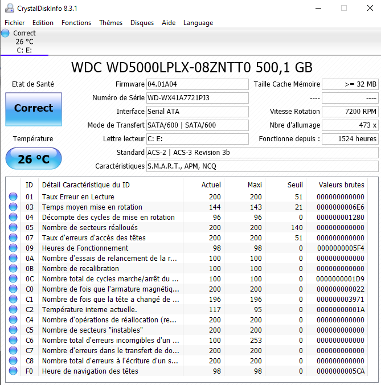Click status icon for row C7 erreurs transfert

tap(13, 351)
